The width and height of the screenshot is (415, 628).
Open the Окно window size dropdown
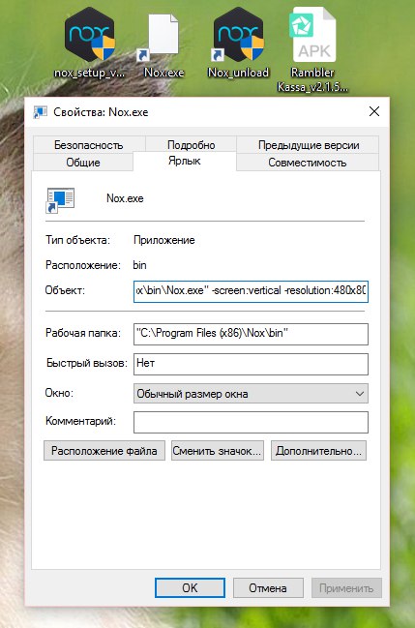251,393
